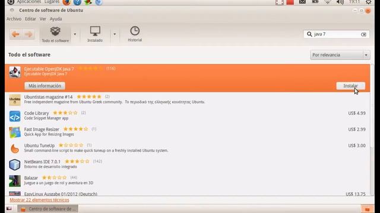This screenshot has width=380, height=213.
Task: Open the Por relevancia sort dropdown
Action: tap(340, 55)
